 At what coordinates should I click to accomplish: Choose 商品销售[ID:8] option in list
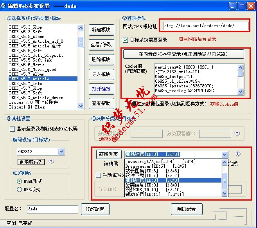pos(173,180)
